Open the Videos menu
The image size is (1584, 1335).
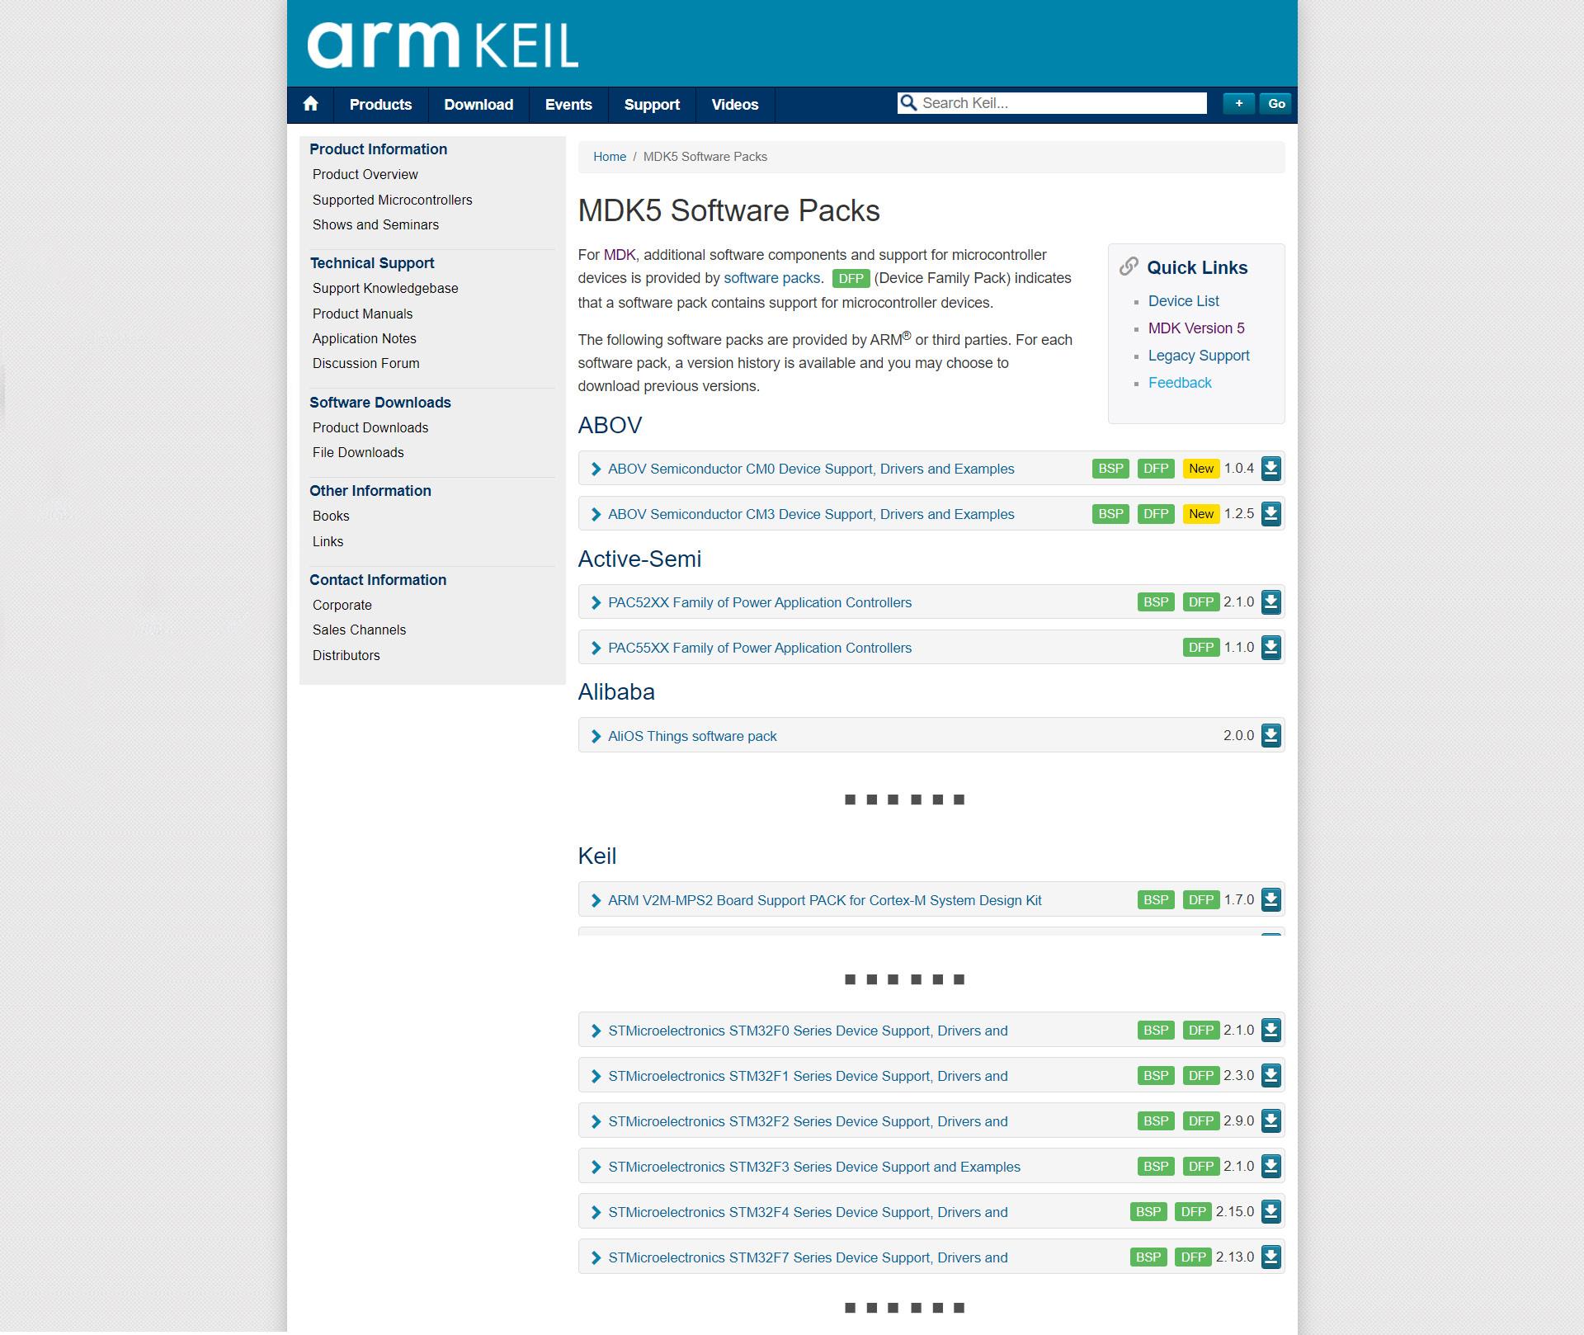[735, 105]
